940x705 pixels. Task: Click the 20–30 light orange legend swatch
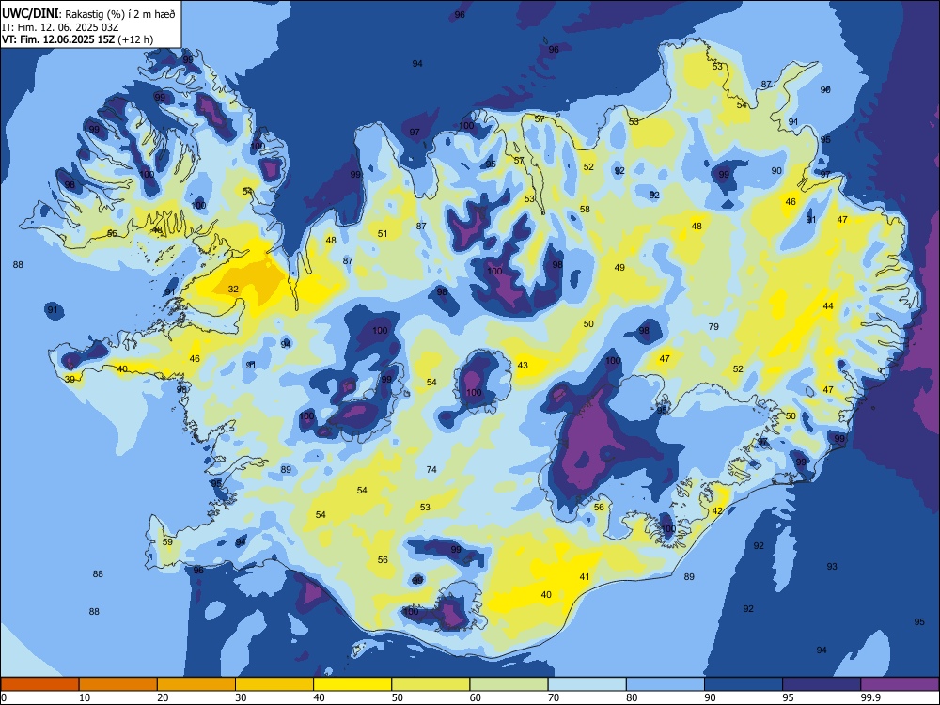(196, 684)
